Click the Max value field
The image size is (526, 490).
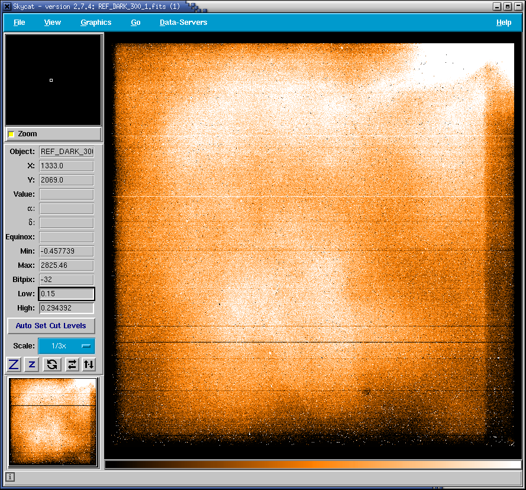coord(66,265)
